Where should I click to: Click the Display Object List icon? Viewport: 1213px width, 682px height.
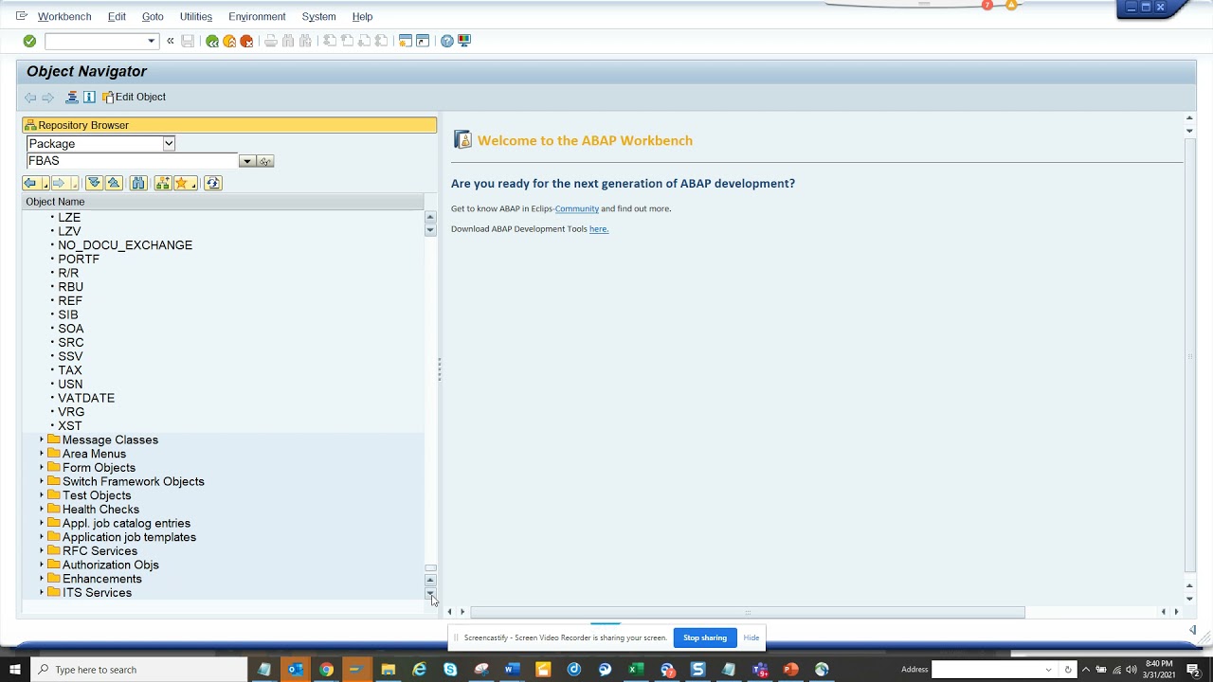(x=72, y=97)
